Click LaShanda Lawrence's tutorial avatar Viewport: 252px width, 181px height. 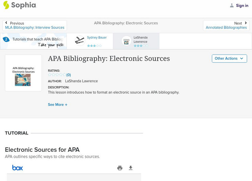pos(127,41)
